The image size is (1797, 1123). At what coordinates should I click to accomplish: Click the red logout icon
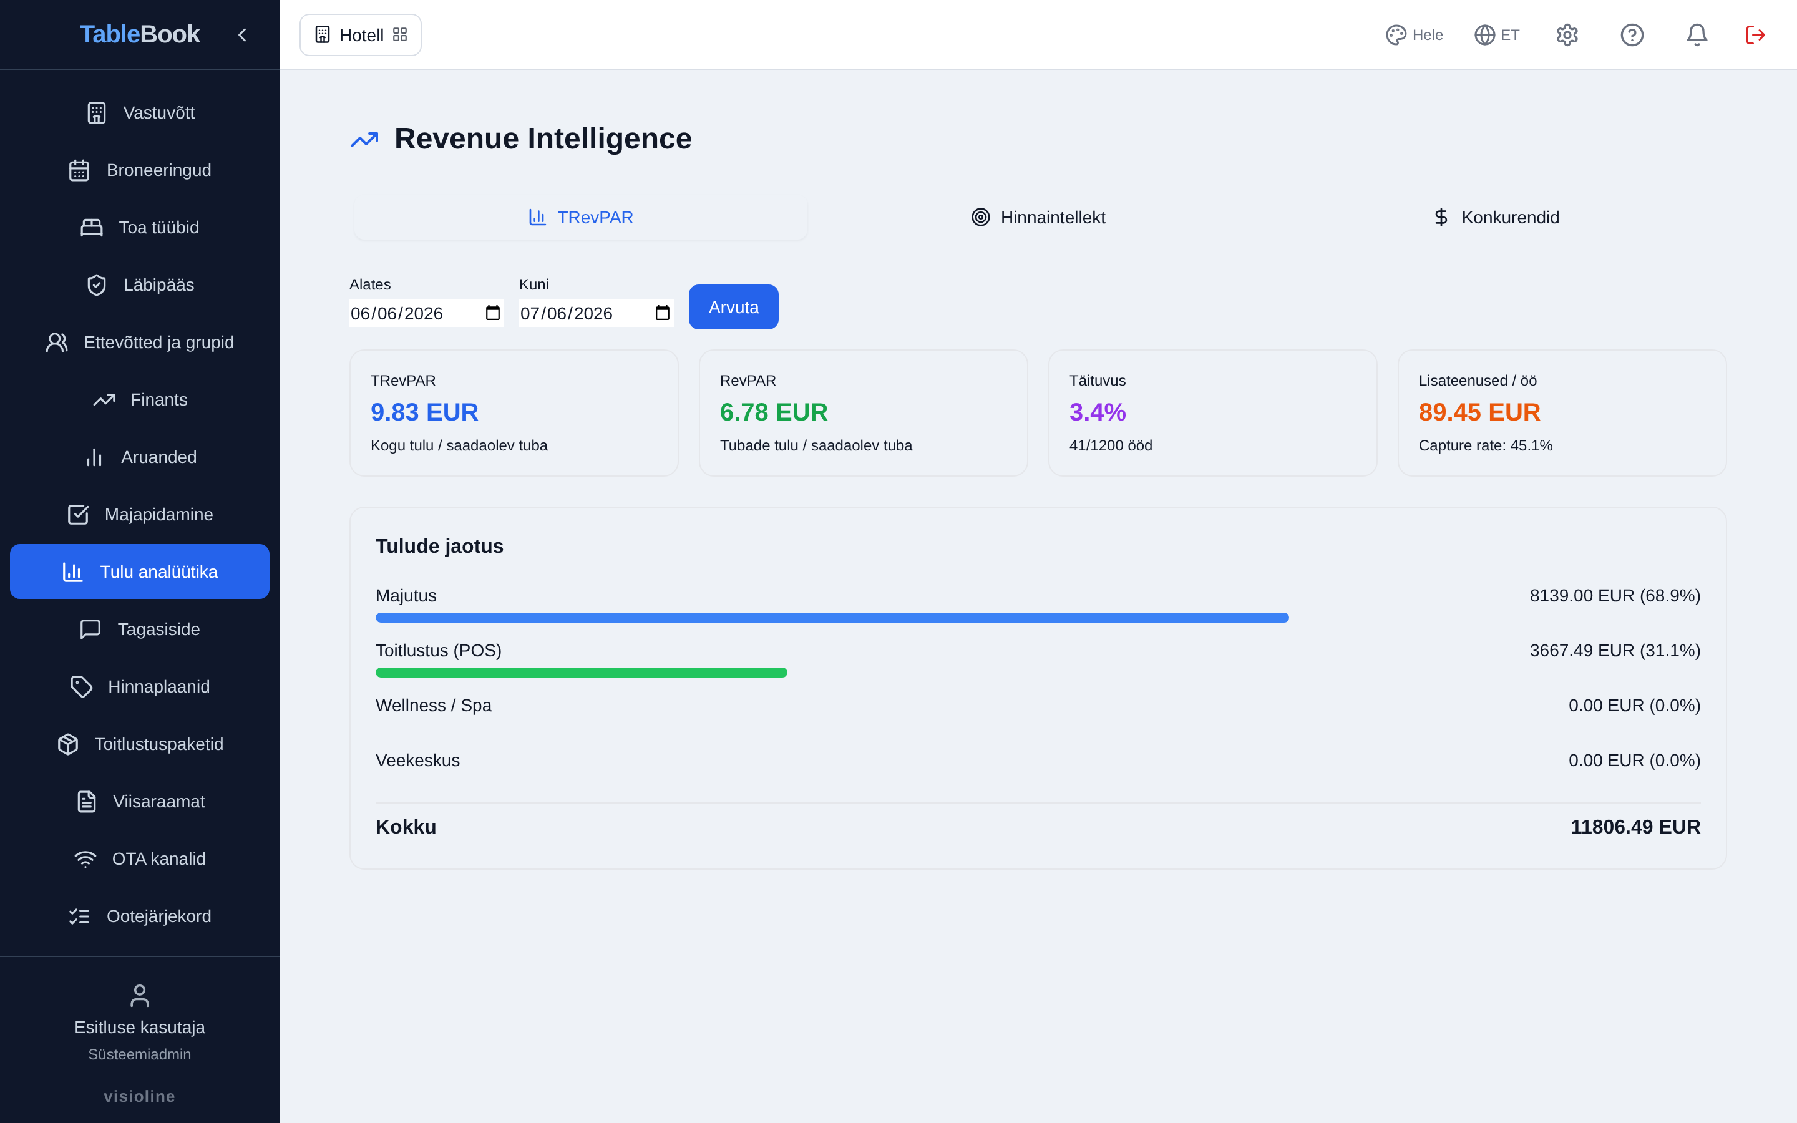(x=1755, y=35)
